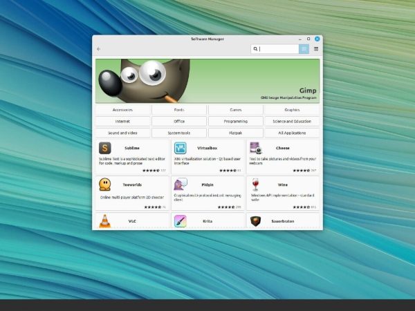
Task: Select the VLC cone icon
Action: tap(104, 221)
